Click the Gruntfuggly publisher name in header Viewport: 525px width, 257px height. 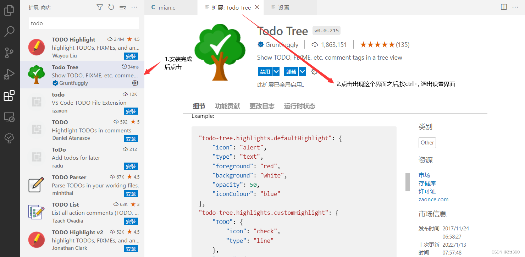(x=282, y=45)
